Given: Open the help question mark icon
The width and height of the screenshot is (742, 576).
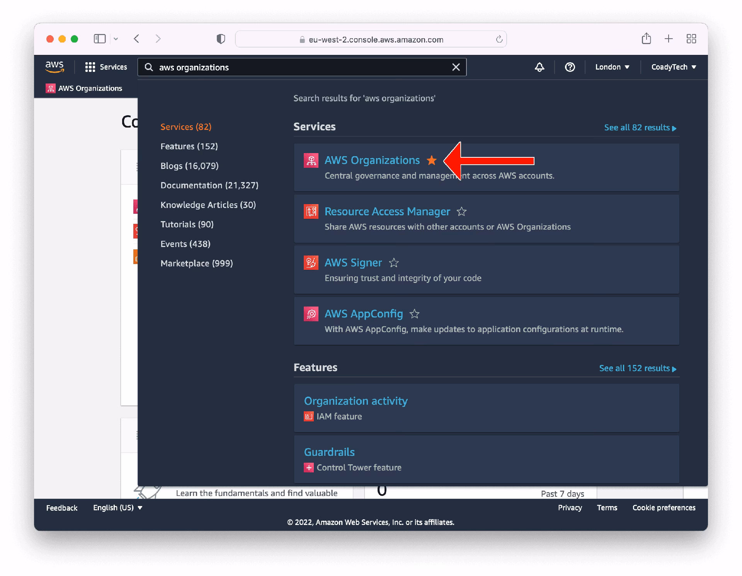Looking at the screenshot, I should (570, 67).
